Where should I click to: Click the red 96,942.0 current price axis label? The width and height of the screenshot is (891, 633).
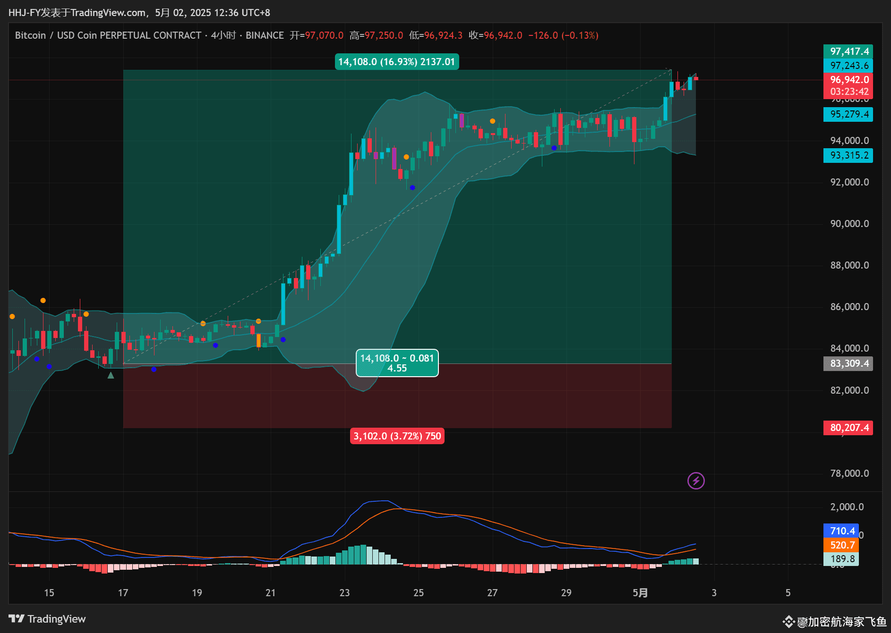click(x=848, y=80)
